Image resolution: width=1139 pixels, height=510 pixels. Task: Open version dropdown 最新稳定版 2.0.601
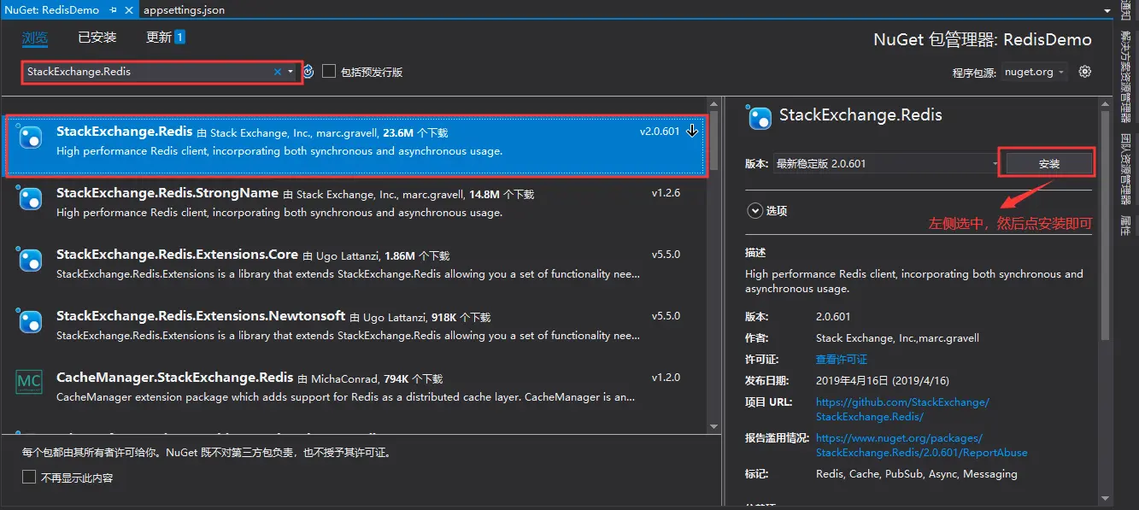[886, 163]
